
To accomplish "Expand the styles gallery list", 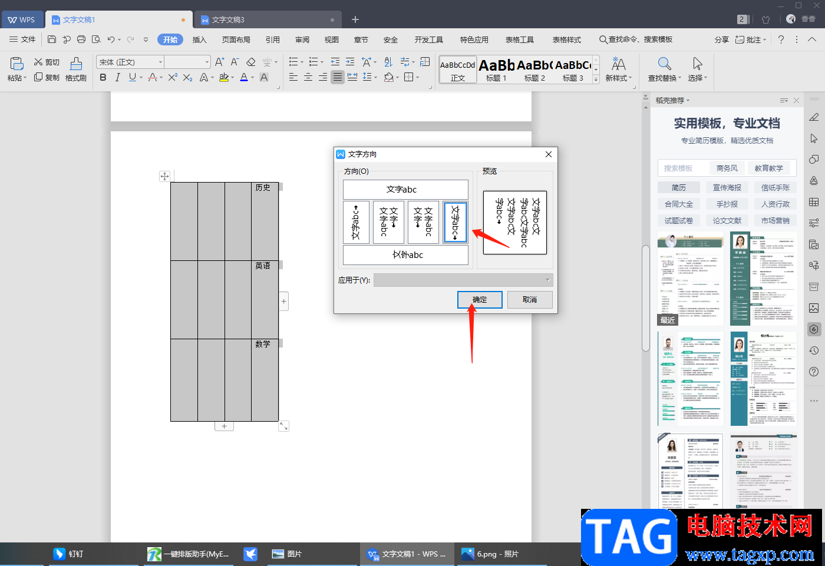I will tap(596, 79).
